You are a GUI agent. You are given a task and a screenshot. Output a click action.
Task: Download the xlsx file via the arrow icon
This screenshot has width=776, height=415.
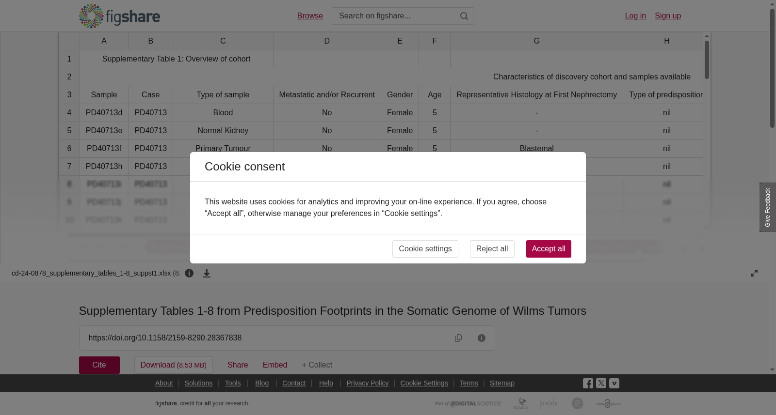coord(207,273)
